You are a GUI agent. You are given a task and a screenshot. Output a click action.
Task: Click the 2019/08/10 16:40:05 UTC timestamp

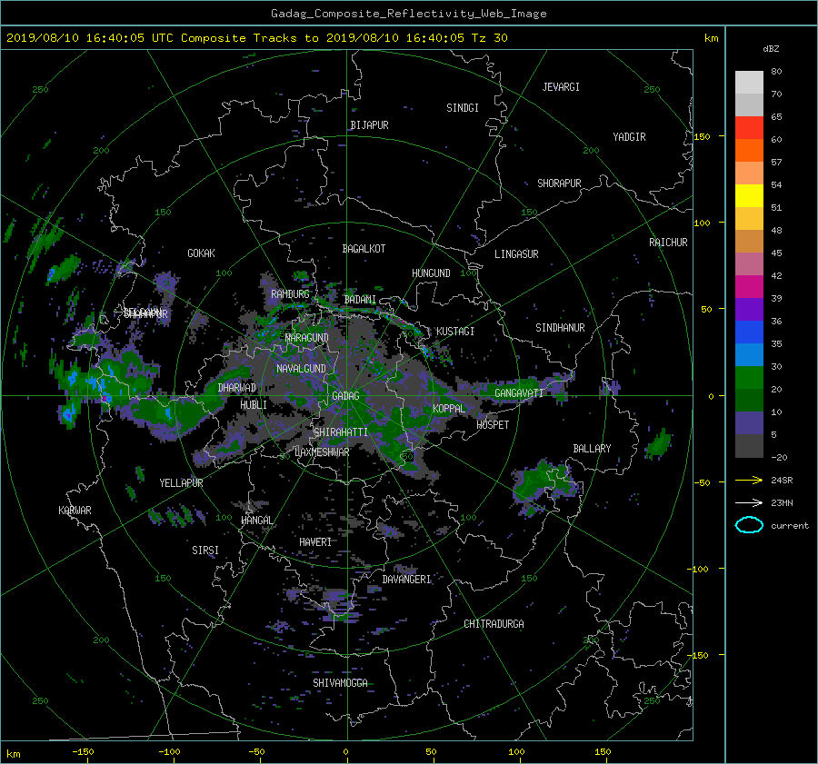click(90, 37)
